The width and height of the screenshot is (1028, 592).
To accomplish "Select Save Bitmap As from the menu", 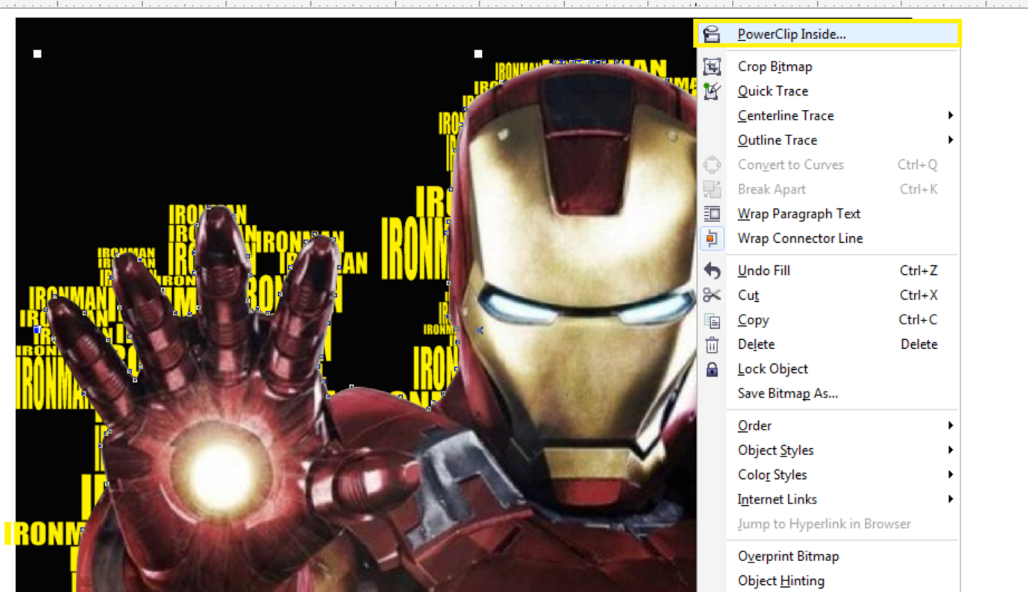I will 788,393.
